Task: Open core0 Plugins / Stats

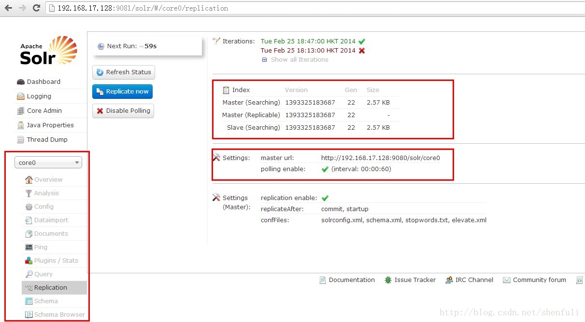Action: (56, 261)
